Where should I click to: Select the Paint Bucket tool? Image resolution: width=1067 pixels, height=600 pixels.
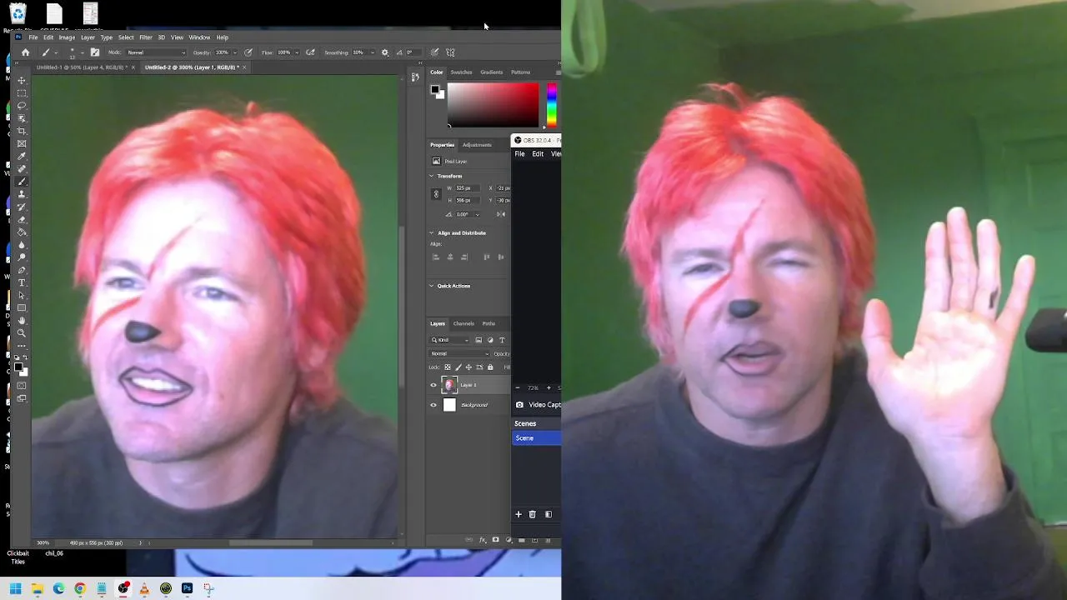22,232
